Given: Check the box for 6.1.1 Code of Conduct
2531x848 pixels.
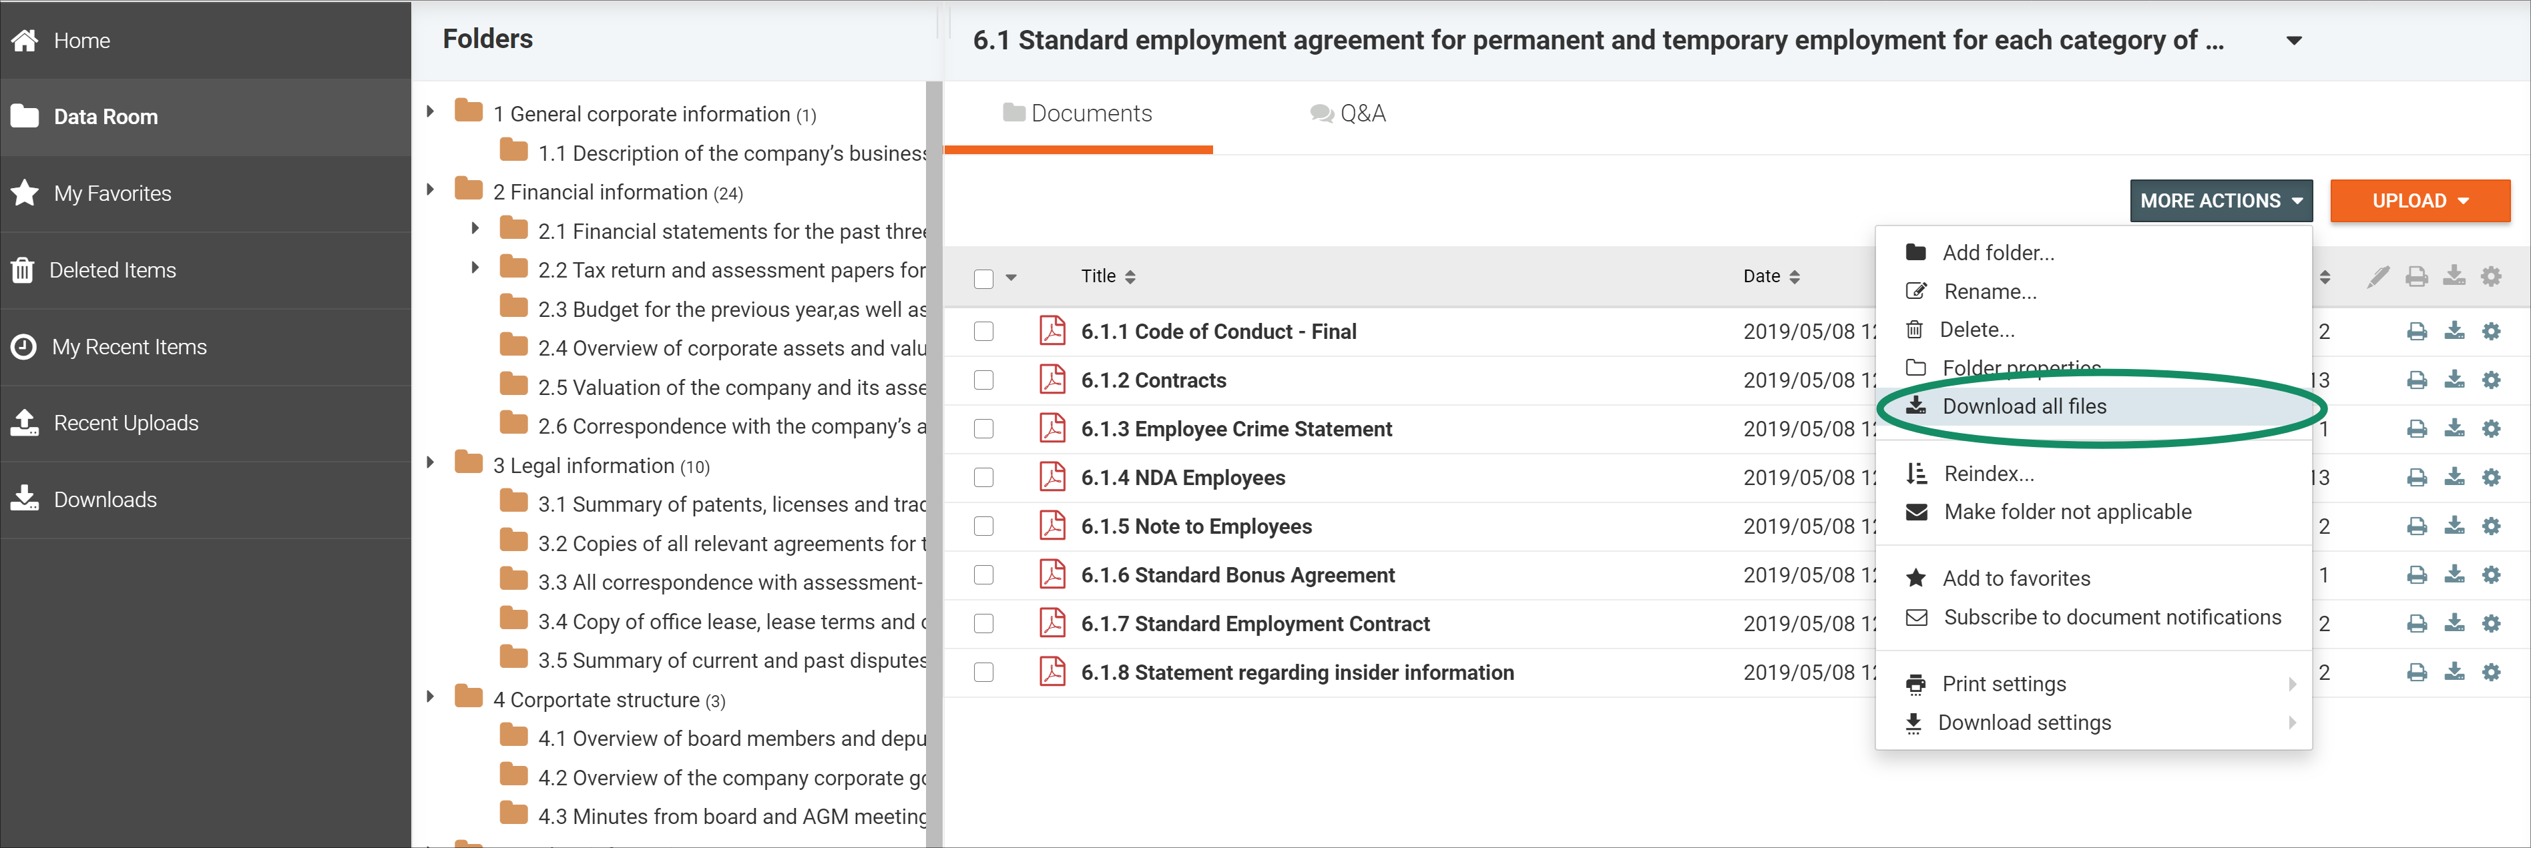Looking at the screenshot, I should click(983, 331).
